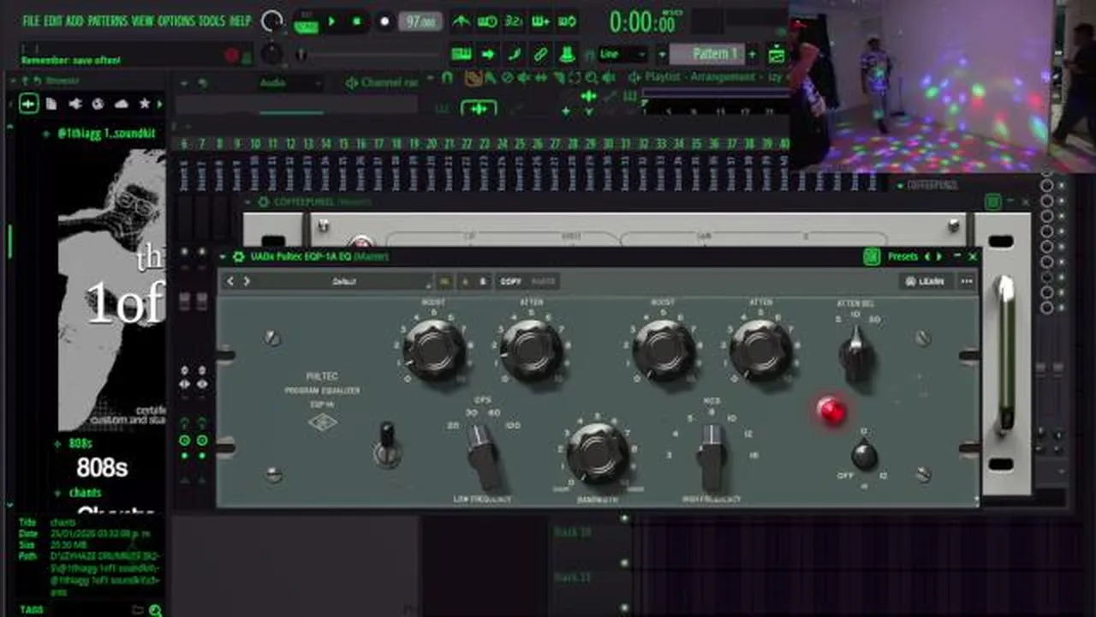Add a new pattern with the plus button
Viewport: 1096px width, 617px height.
click(752, 54)
